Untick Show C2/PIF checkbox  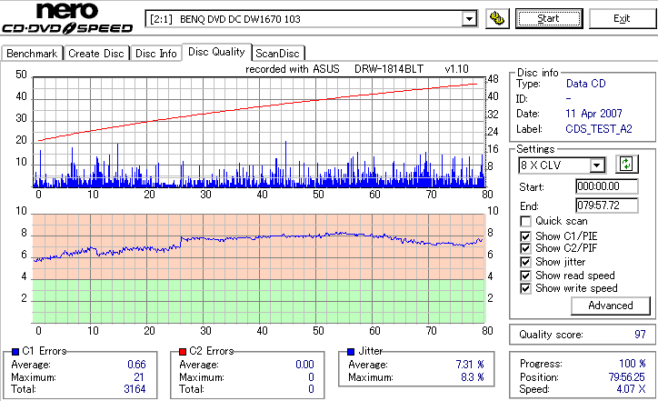525,248
